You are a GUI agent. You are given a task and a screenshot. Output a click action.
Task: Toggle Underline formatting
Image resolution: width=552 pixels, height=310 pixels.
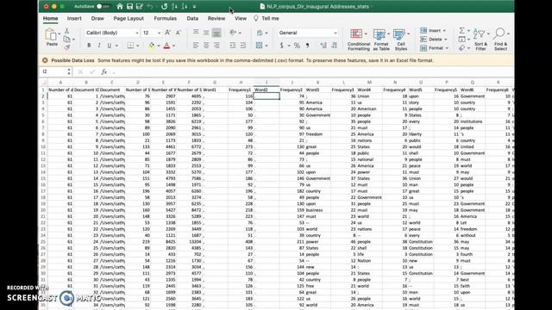click(110, 46)
